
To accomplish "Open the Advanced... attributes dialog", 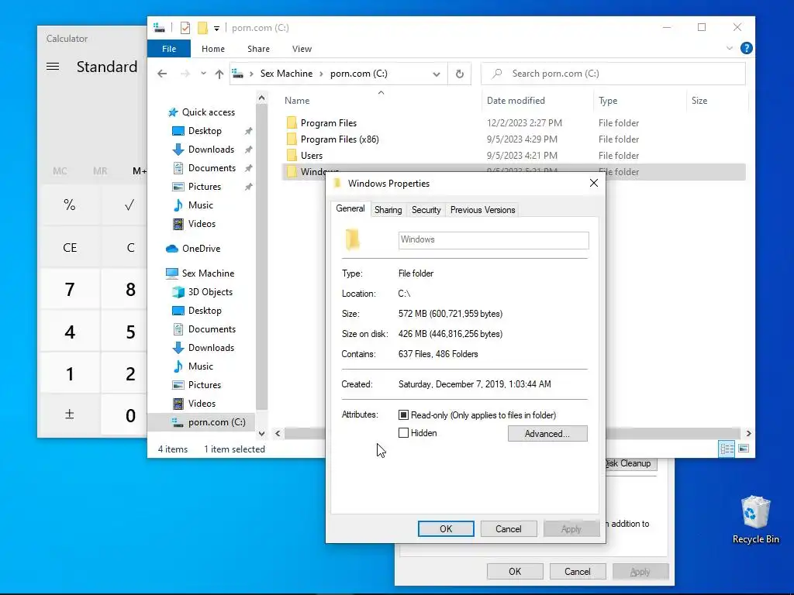I will (x=547, y=434).
